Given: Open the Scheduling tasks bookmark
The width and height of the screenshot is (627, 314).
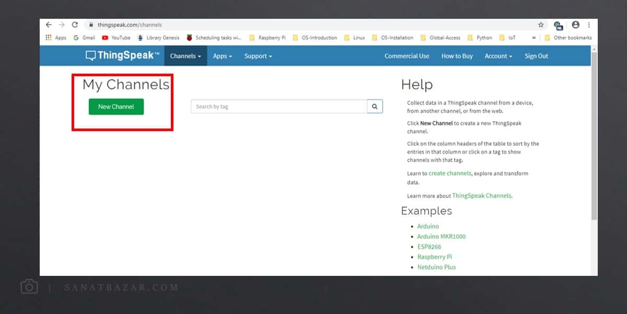Looking at the screenshot, I should pyautogui.click(x=214, y=38).
